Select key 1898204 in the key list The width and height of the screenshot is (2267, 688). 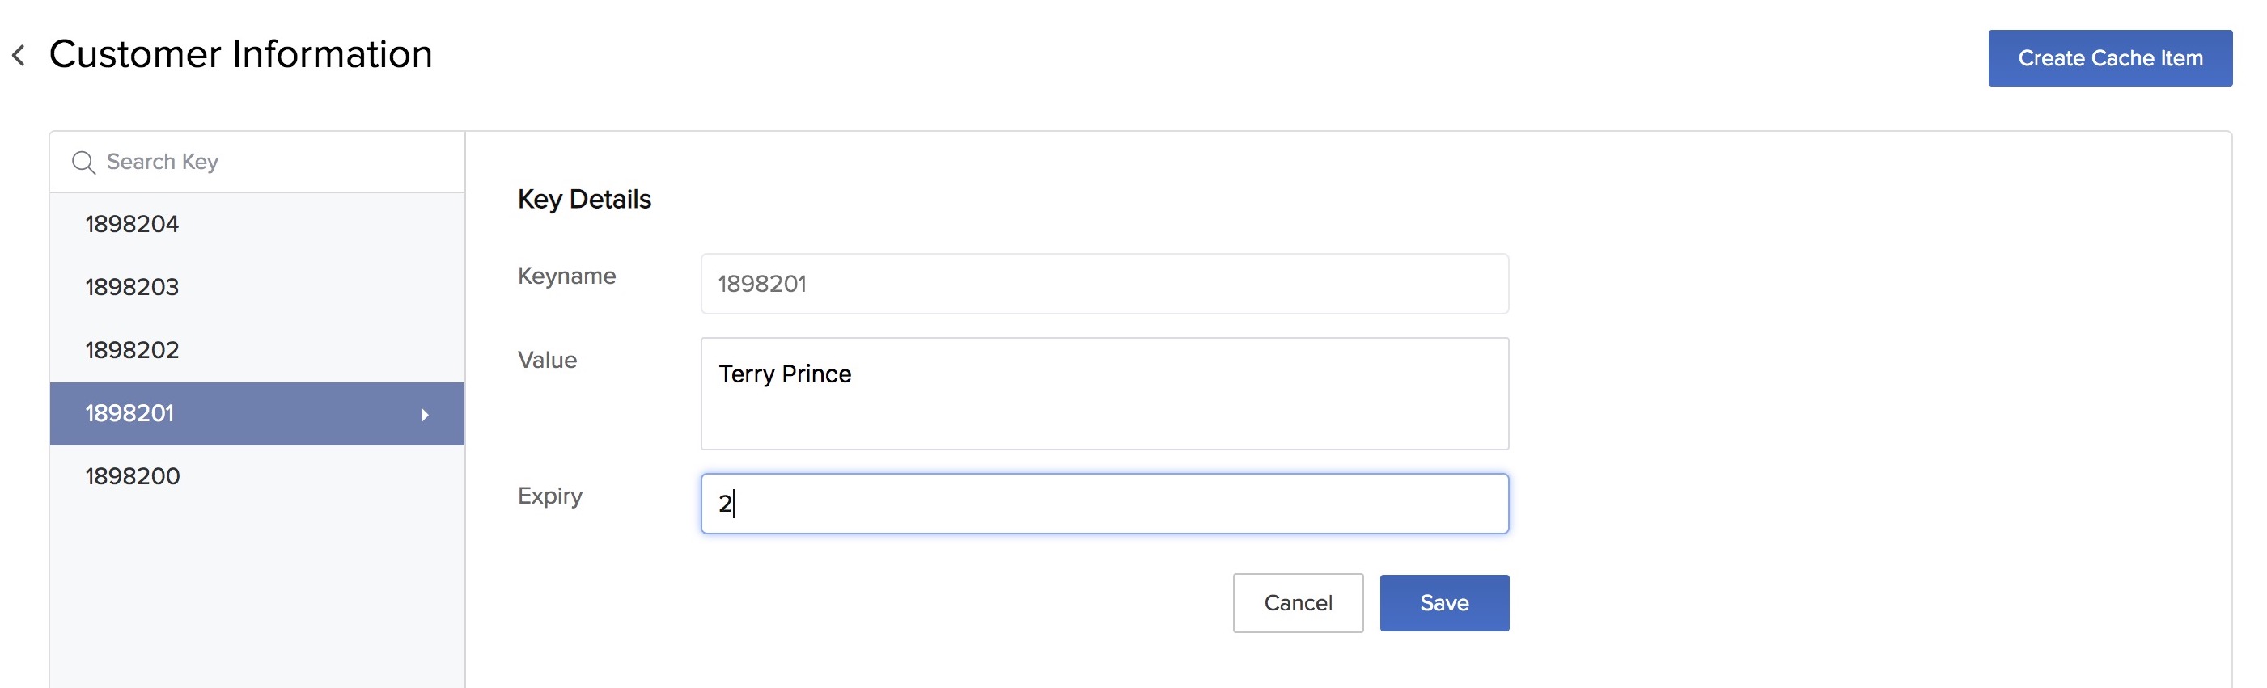132,225
